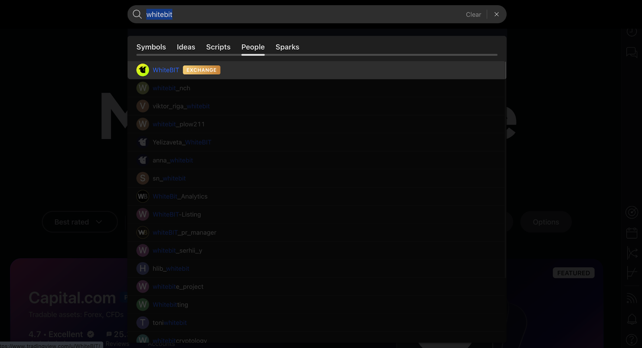Viewport: 642px width, 348px height.
Task: Click the T avatar of toniwhitebit
Action: [142, 323]
